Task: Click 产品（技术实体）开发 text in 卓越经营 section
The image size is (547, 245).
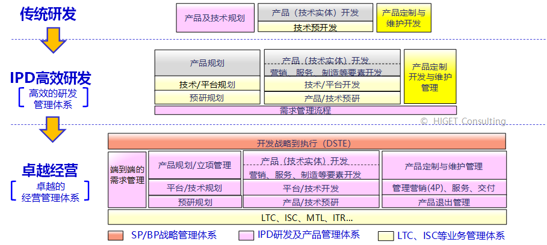Action: pos(304,161)
